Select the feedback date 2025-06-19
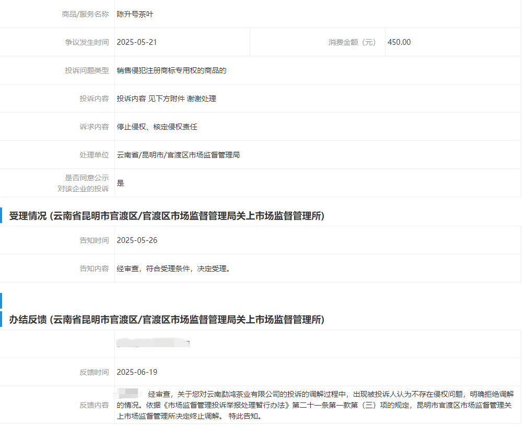528x428 pixels. coord(137,372)
